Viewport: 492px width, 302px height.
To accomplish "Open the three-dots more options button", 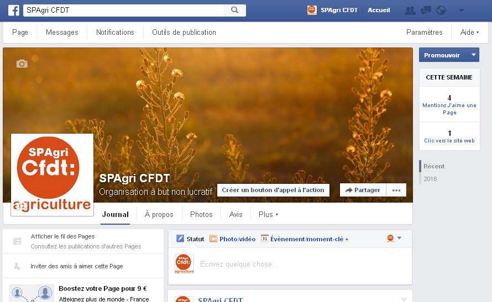I will coord(396,190).
